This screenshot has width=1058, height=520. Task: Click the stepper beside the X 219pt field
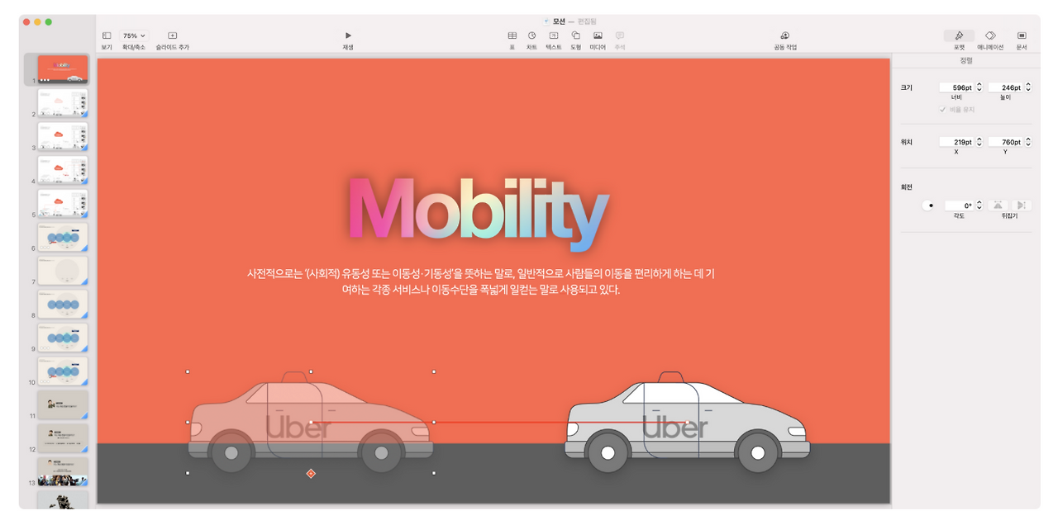pos(979,142)
